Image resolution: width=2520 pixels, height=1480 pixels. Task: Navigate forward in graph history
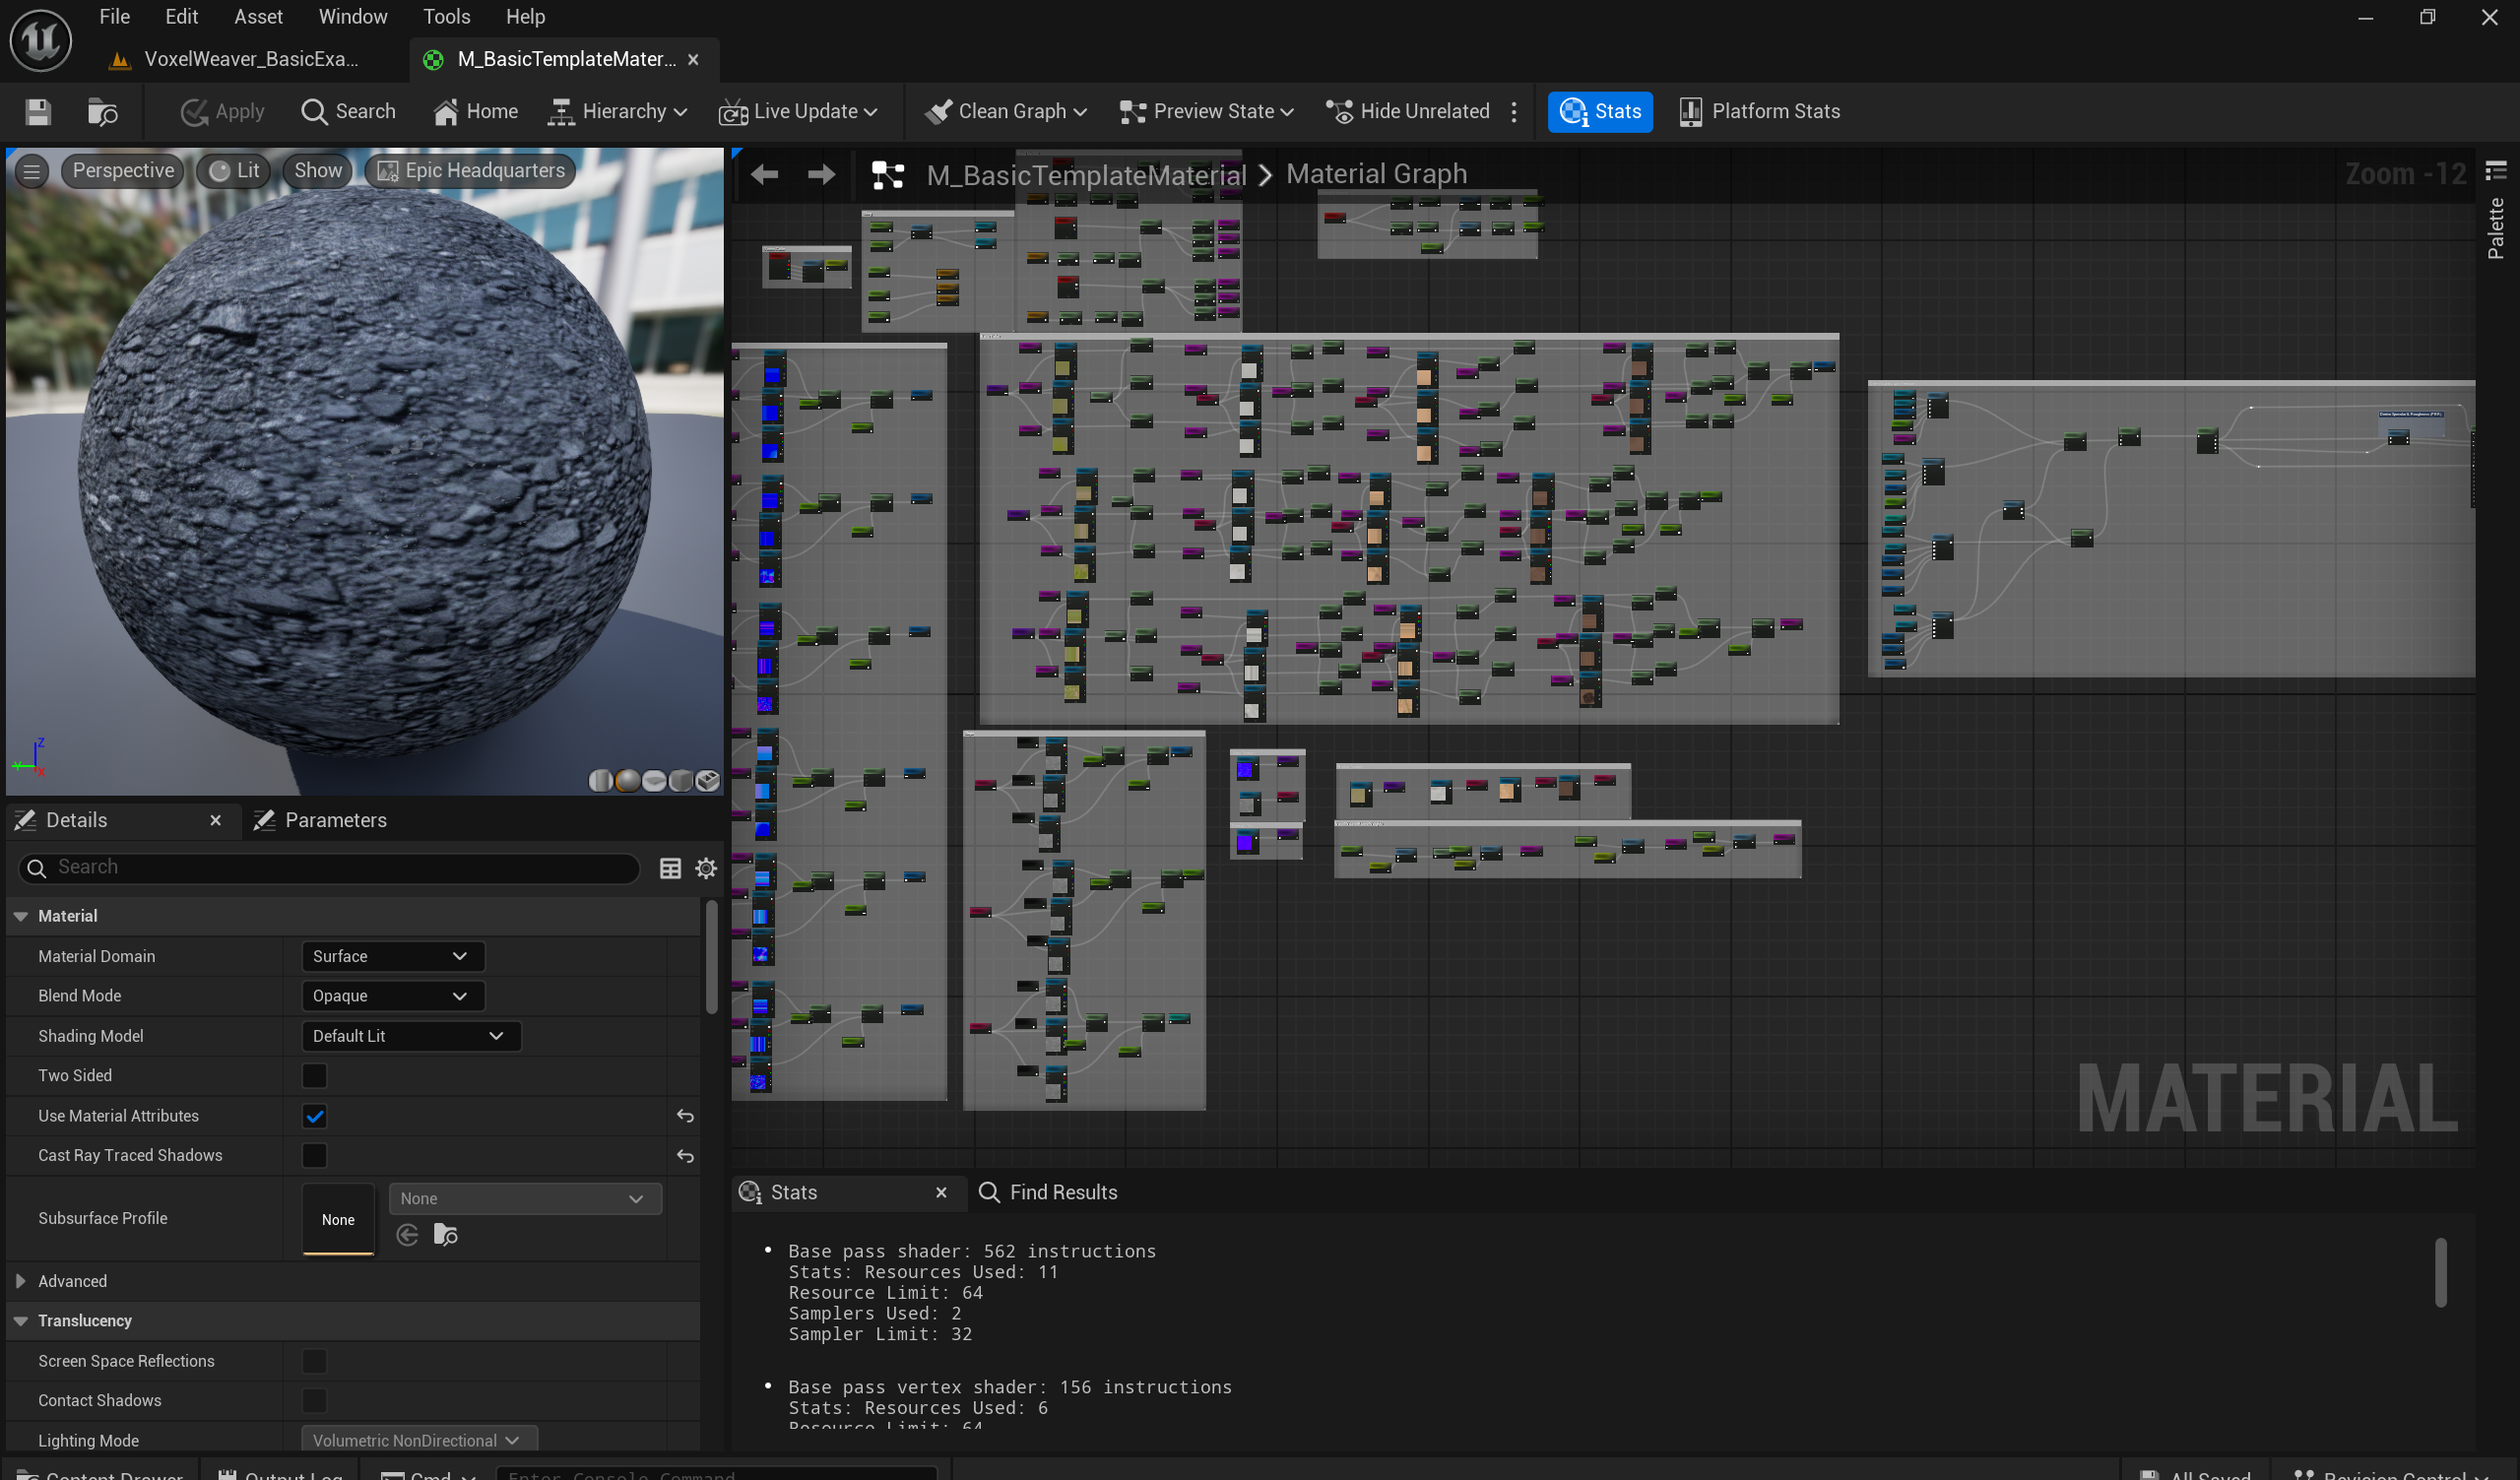coord(821,175)
